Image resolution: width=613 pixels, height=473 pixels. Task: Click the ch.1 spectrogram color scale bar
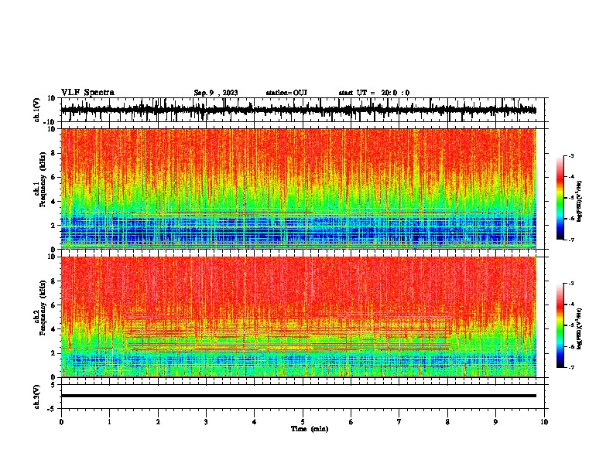[560, 198]
